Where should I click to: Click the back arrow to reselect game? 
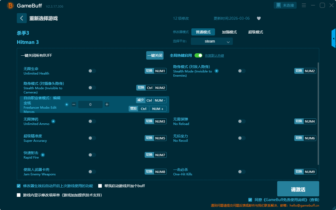(22, 18)
